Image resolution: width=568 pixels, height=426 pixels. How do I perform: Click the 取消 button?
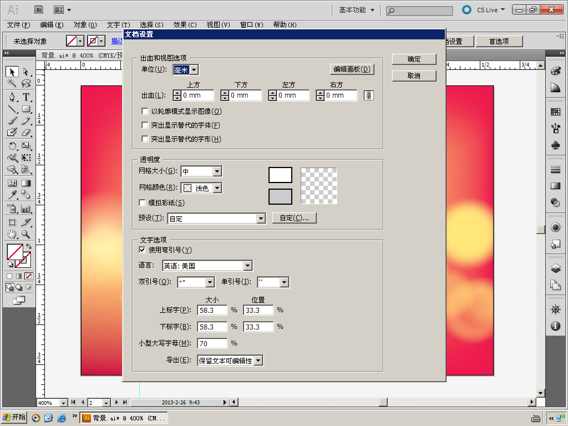(414, 75)
